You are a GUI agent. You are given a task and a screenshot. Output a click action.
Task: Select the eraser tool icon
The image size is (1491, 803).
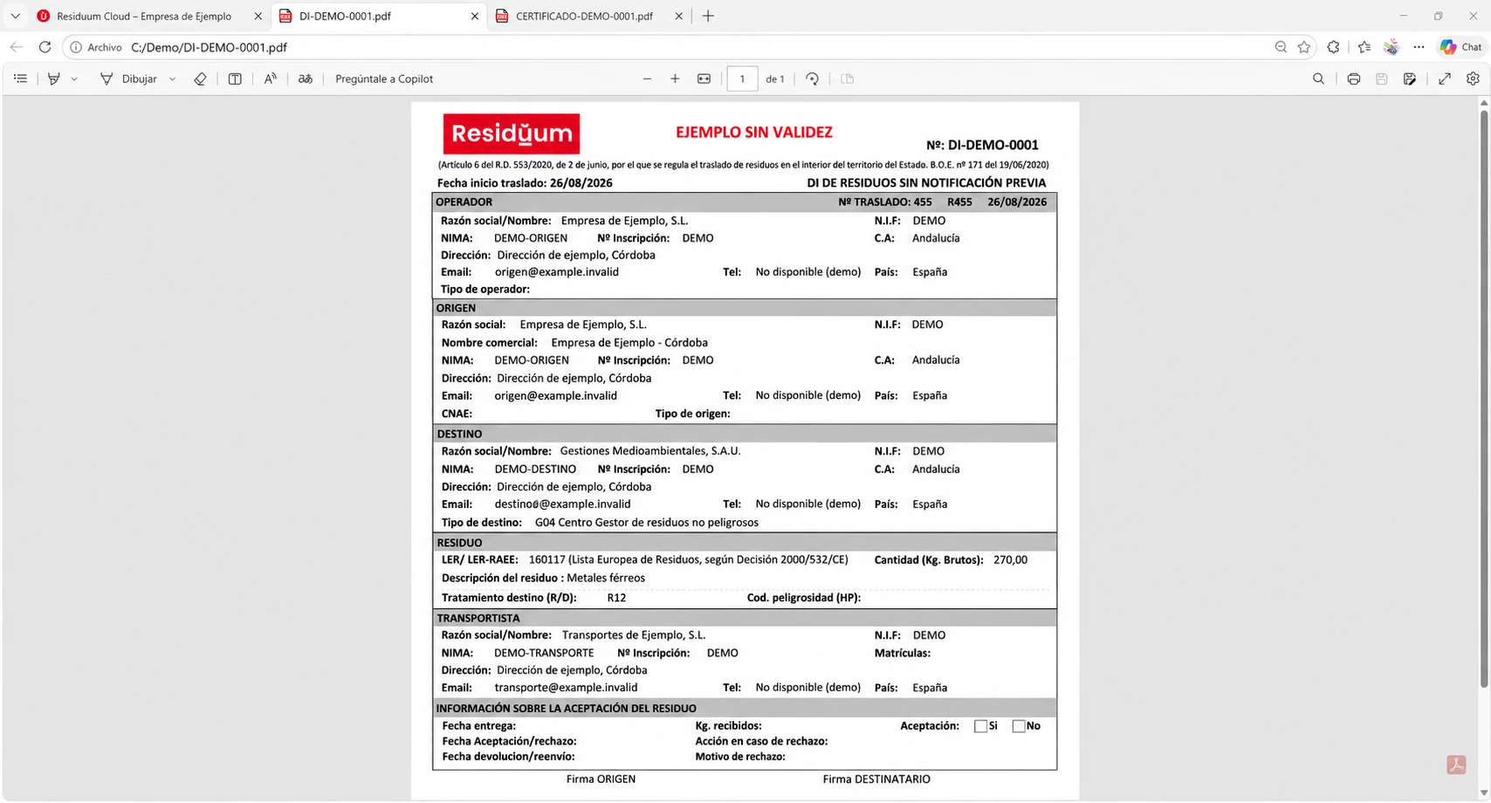click(x=200, y=79)
